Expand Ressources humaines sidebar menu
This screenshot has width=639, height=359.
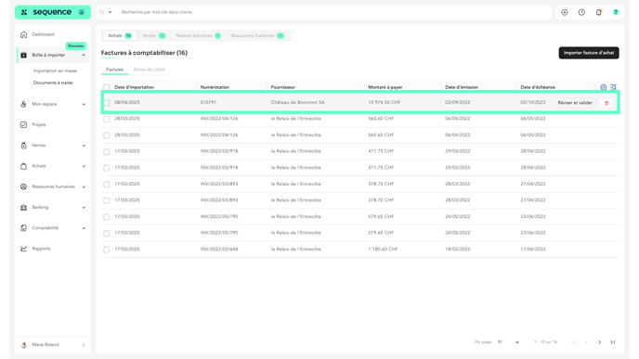tap(84, 186)
